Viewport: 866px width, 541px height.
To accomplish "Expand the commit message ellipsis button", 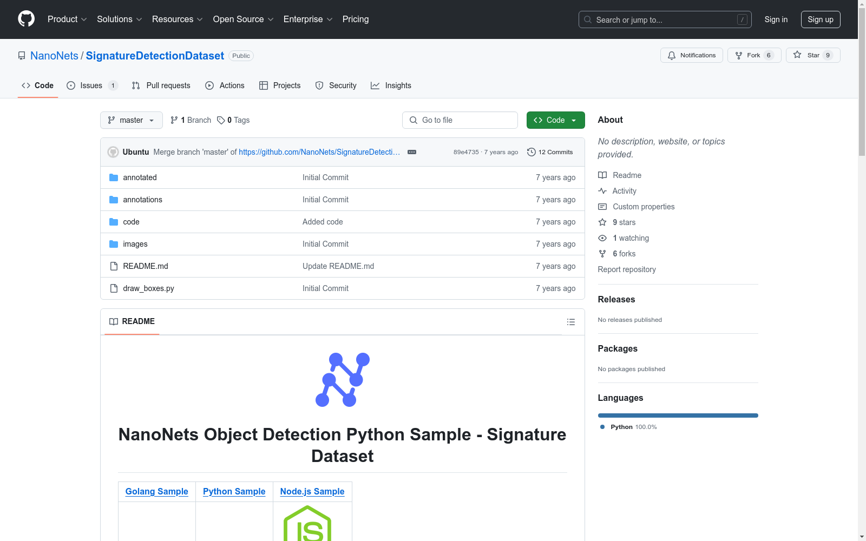I will point(412,152).
